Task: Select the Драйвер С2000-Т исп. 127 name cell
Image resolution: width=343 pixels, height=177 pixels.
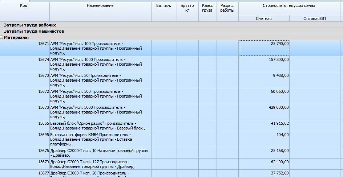Action: pyautogui.click(x=101, y=164)
